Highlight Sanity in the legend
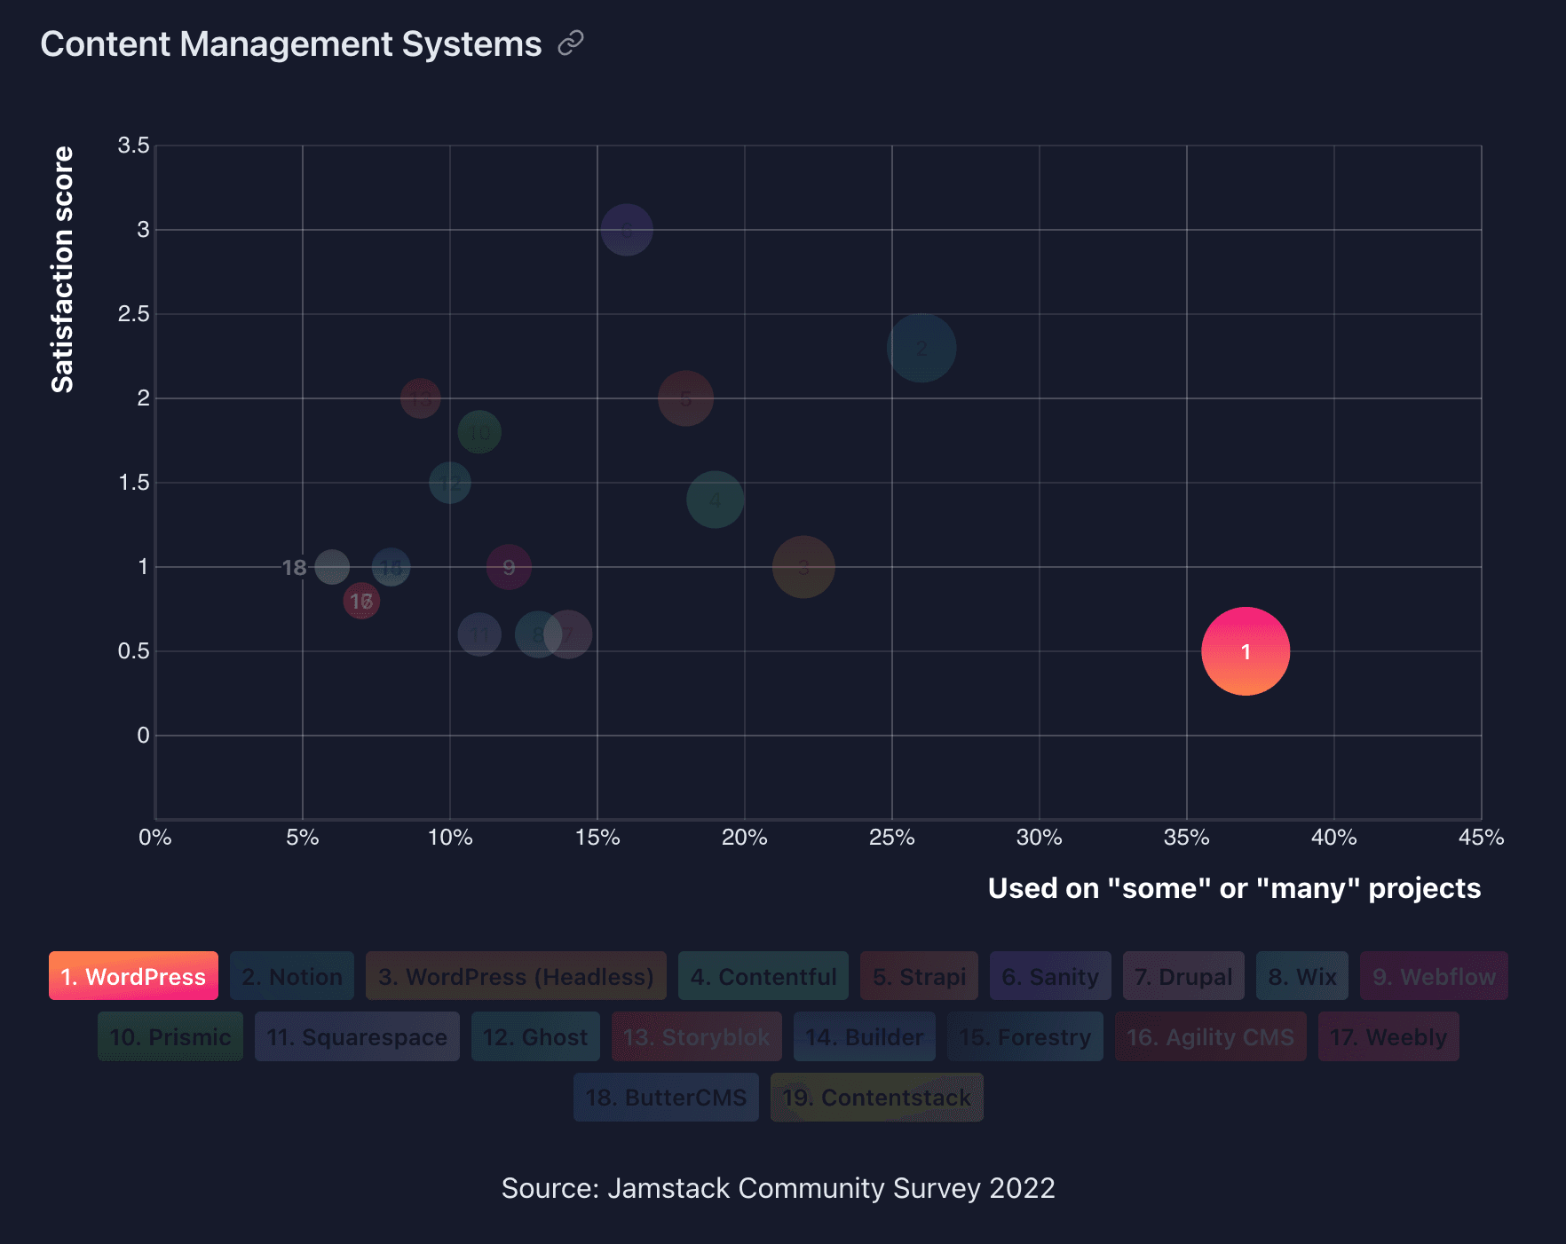1566x1244 pixels. (x=1050, y=976)
